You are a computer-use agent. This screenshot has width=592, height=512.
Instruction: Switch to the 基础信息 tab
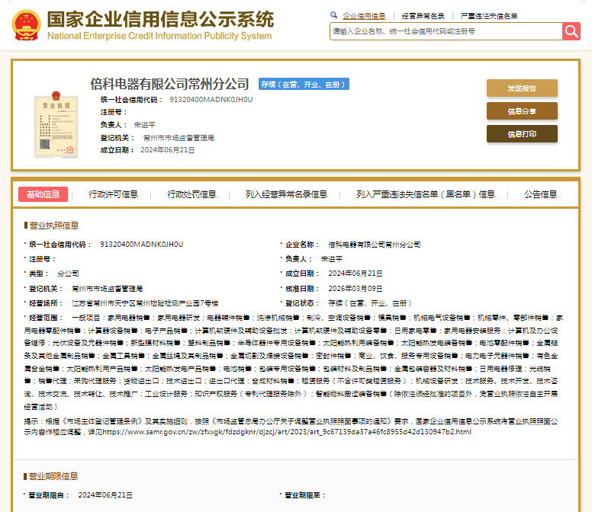[43, 194]
